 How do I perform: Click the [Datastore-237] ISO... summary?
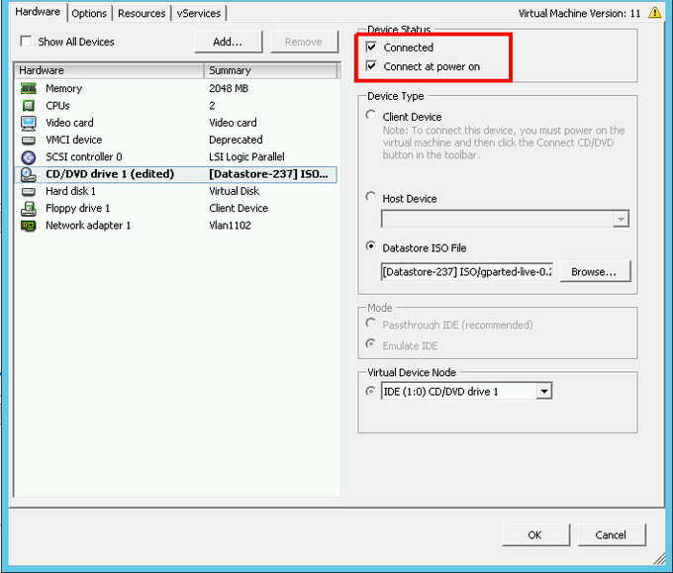point(268,174)
